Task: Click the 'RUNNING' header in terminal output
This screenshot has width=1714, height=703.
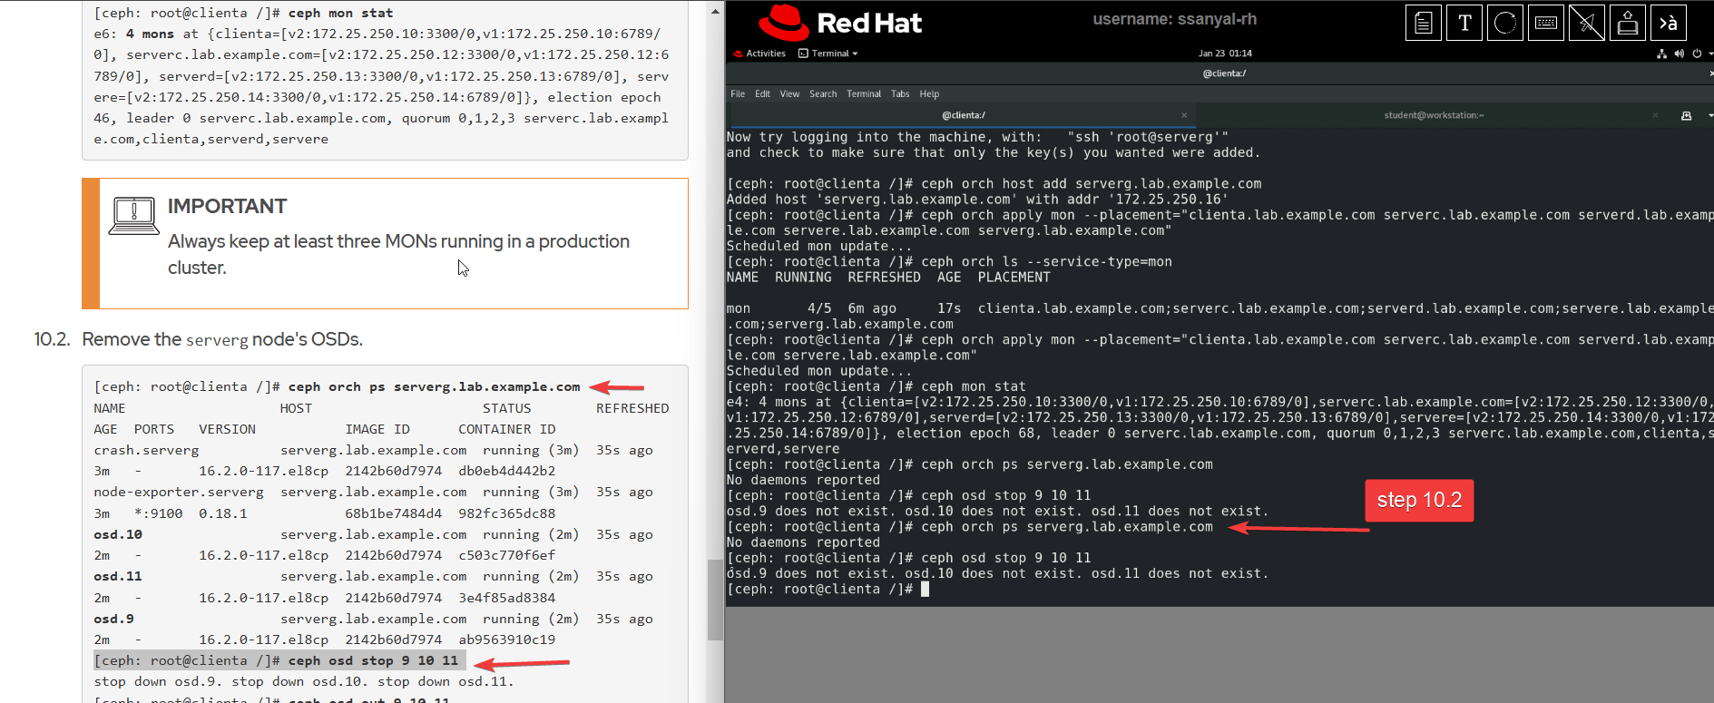Action: coord(803,278)
